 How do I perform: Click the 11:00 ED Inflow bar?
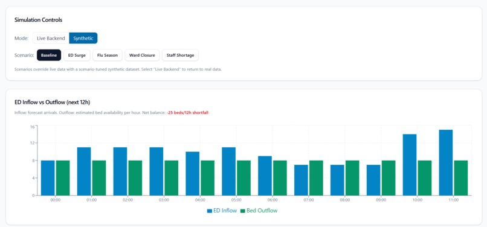[x=446, y=162]
